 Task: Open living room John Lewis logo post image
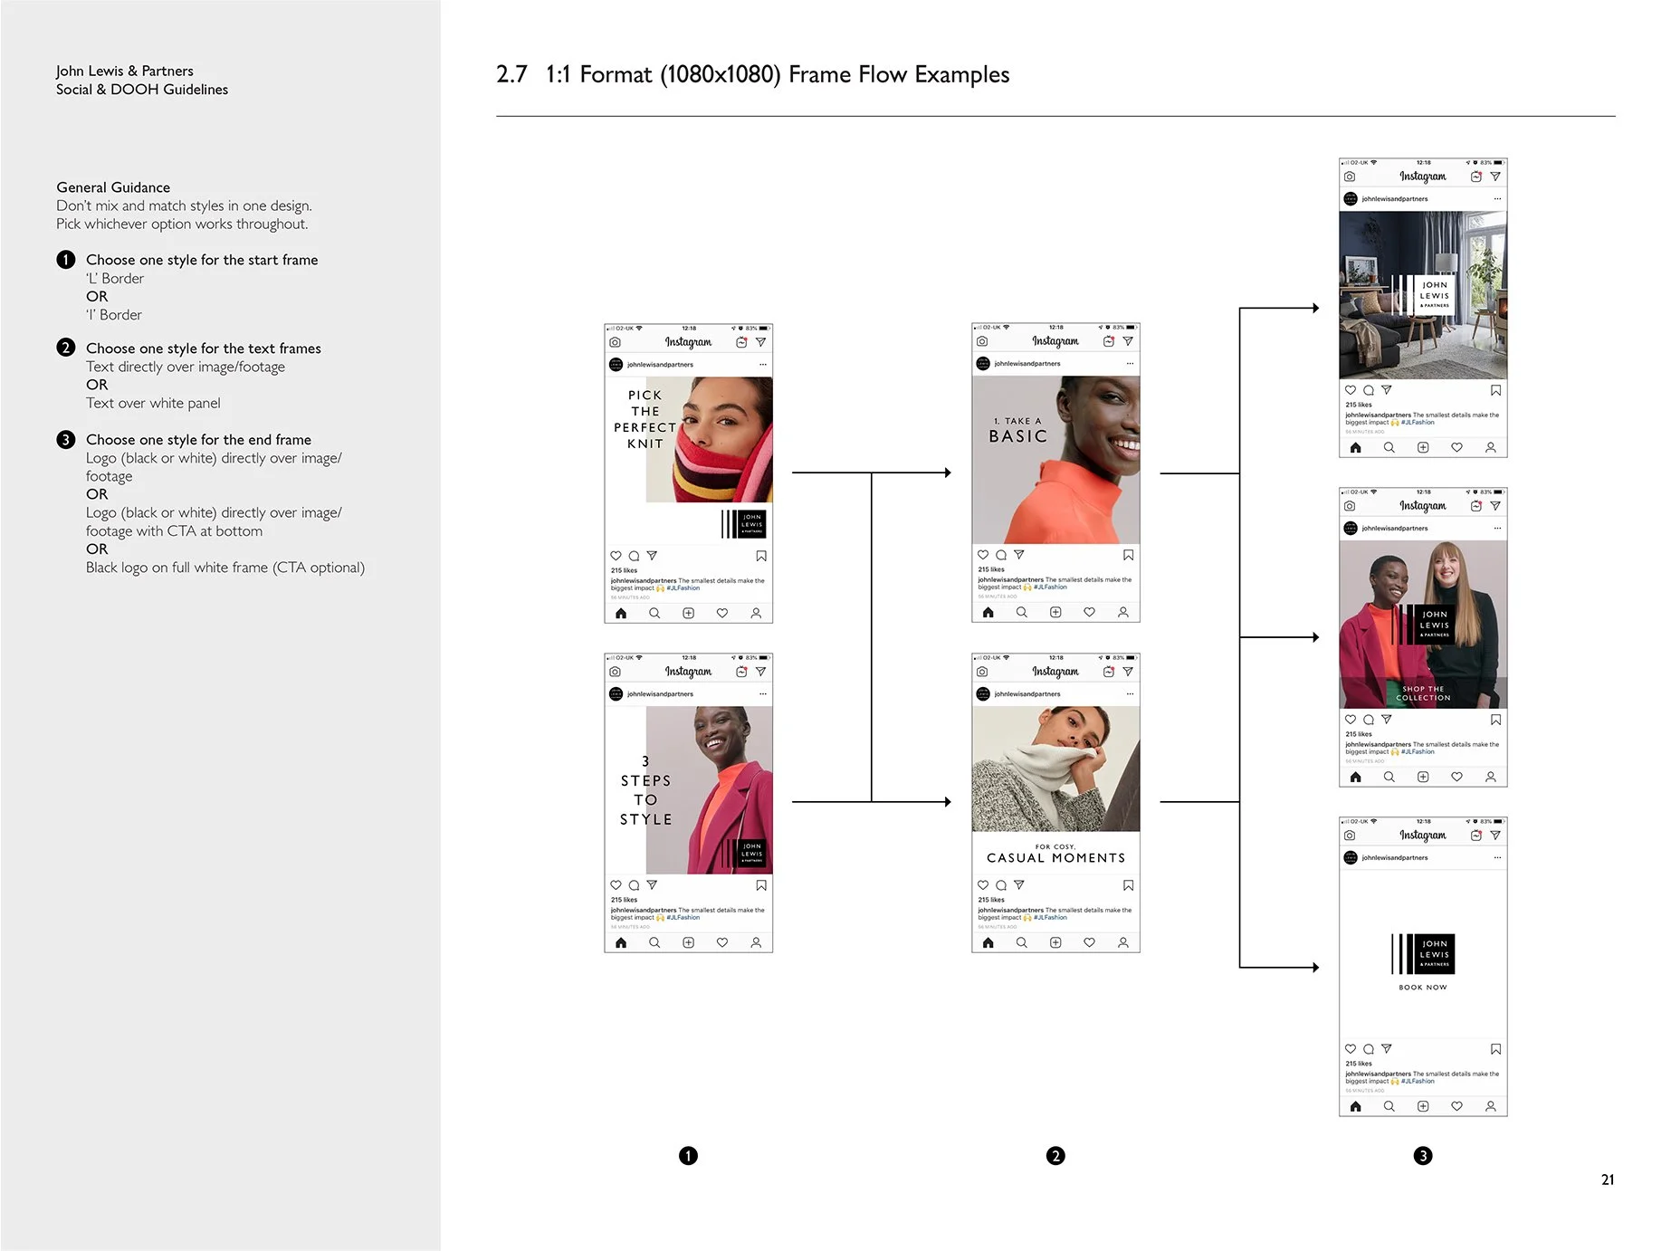(x=1423, y=295)
